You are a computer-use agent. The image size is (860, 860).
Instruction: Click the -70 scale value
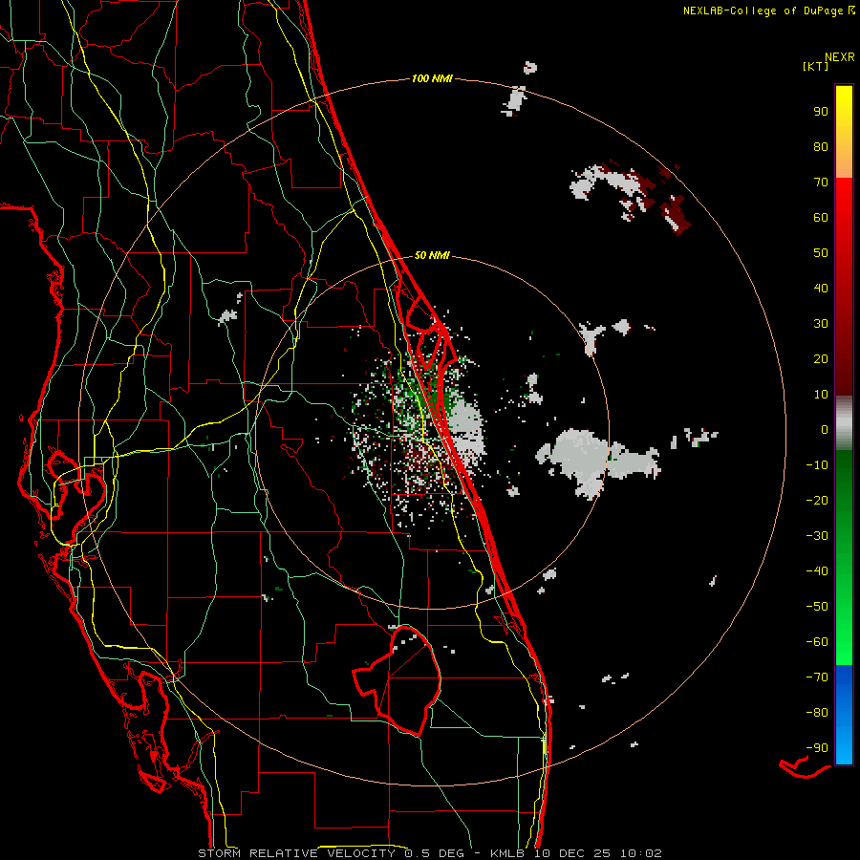[x=817, y=677]
